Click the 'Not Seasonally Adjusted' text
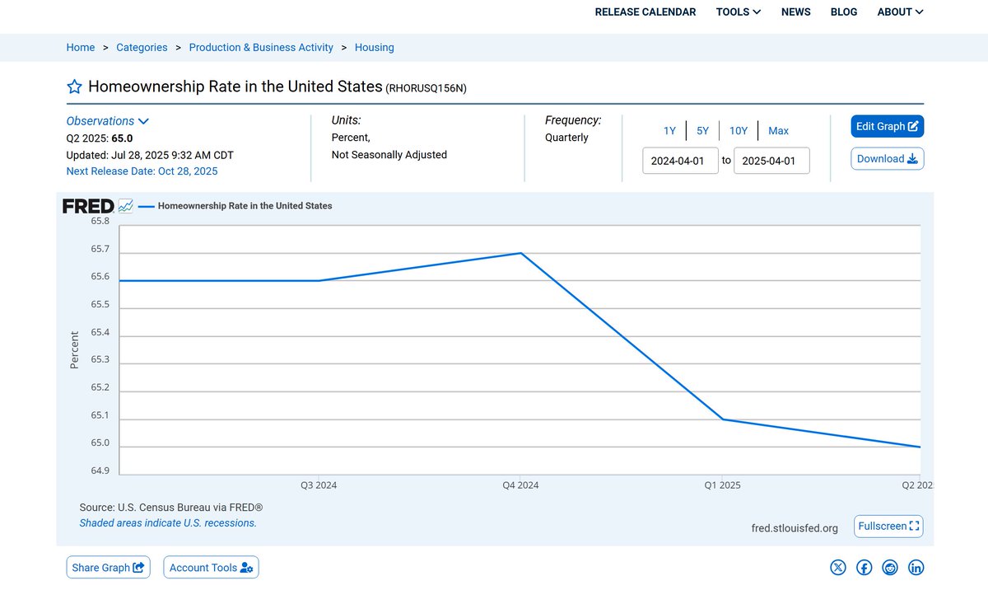 (389, 155)
